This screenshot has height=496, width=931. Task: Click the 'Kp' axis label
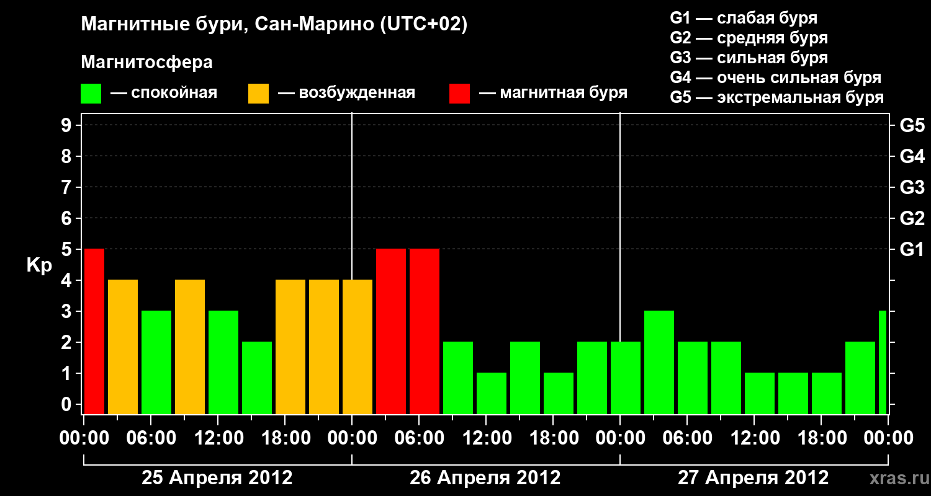pyautogui.click(x=39, y=266)
